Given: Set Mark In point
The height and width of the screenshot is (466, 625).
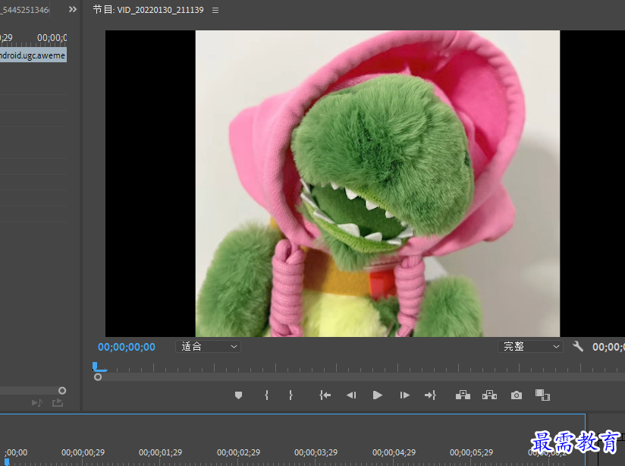Looking at the screenshot, I should 266,395.
